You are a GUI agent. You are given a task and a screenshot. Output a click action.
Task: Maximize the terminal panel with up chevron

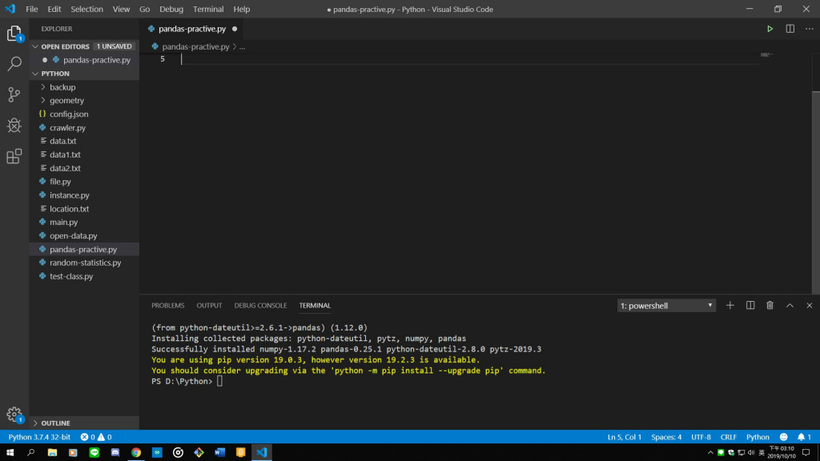click(790, 305)
